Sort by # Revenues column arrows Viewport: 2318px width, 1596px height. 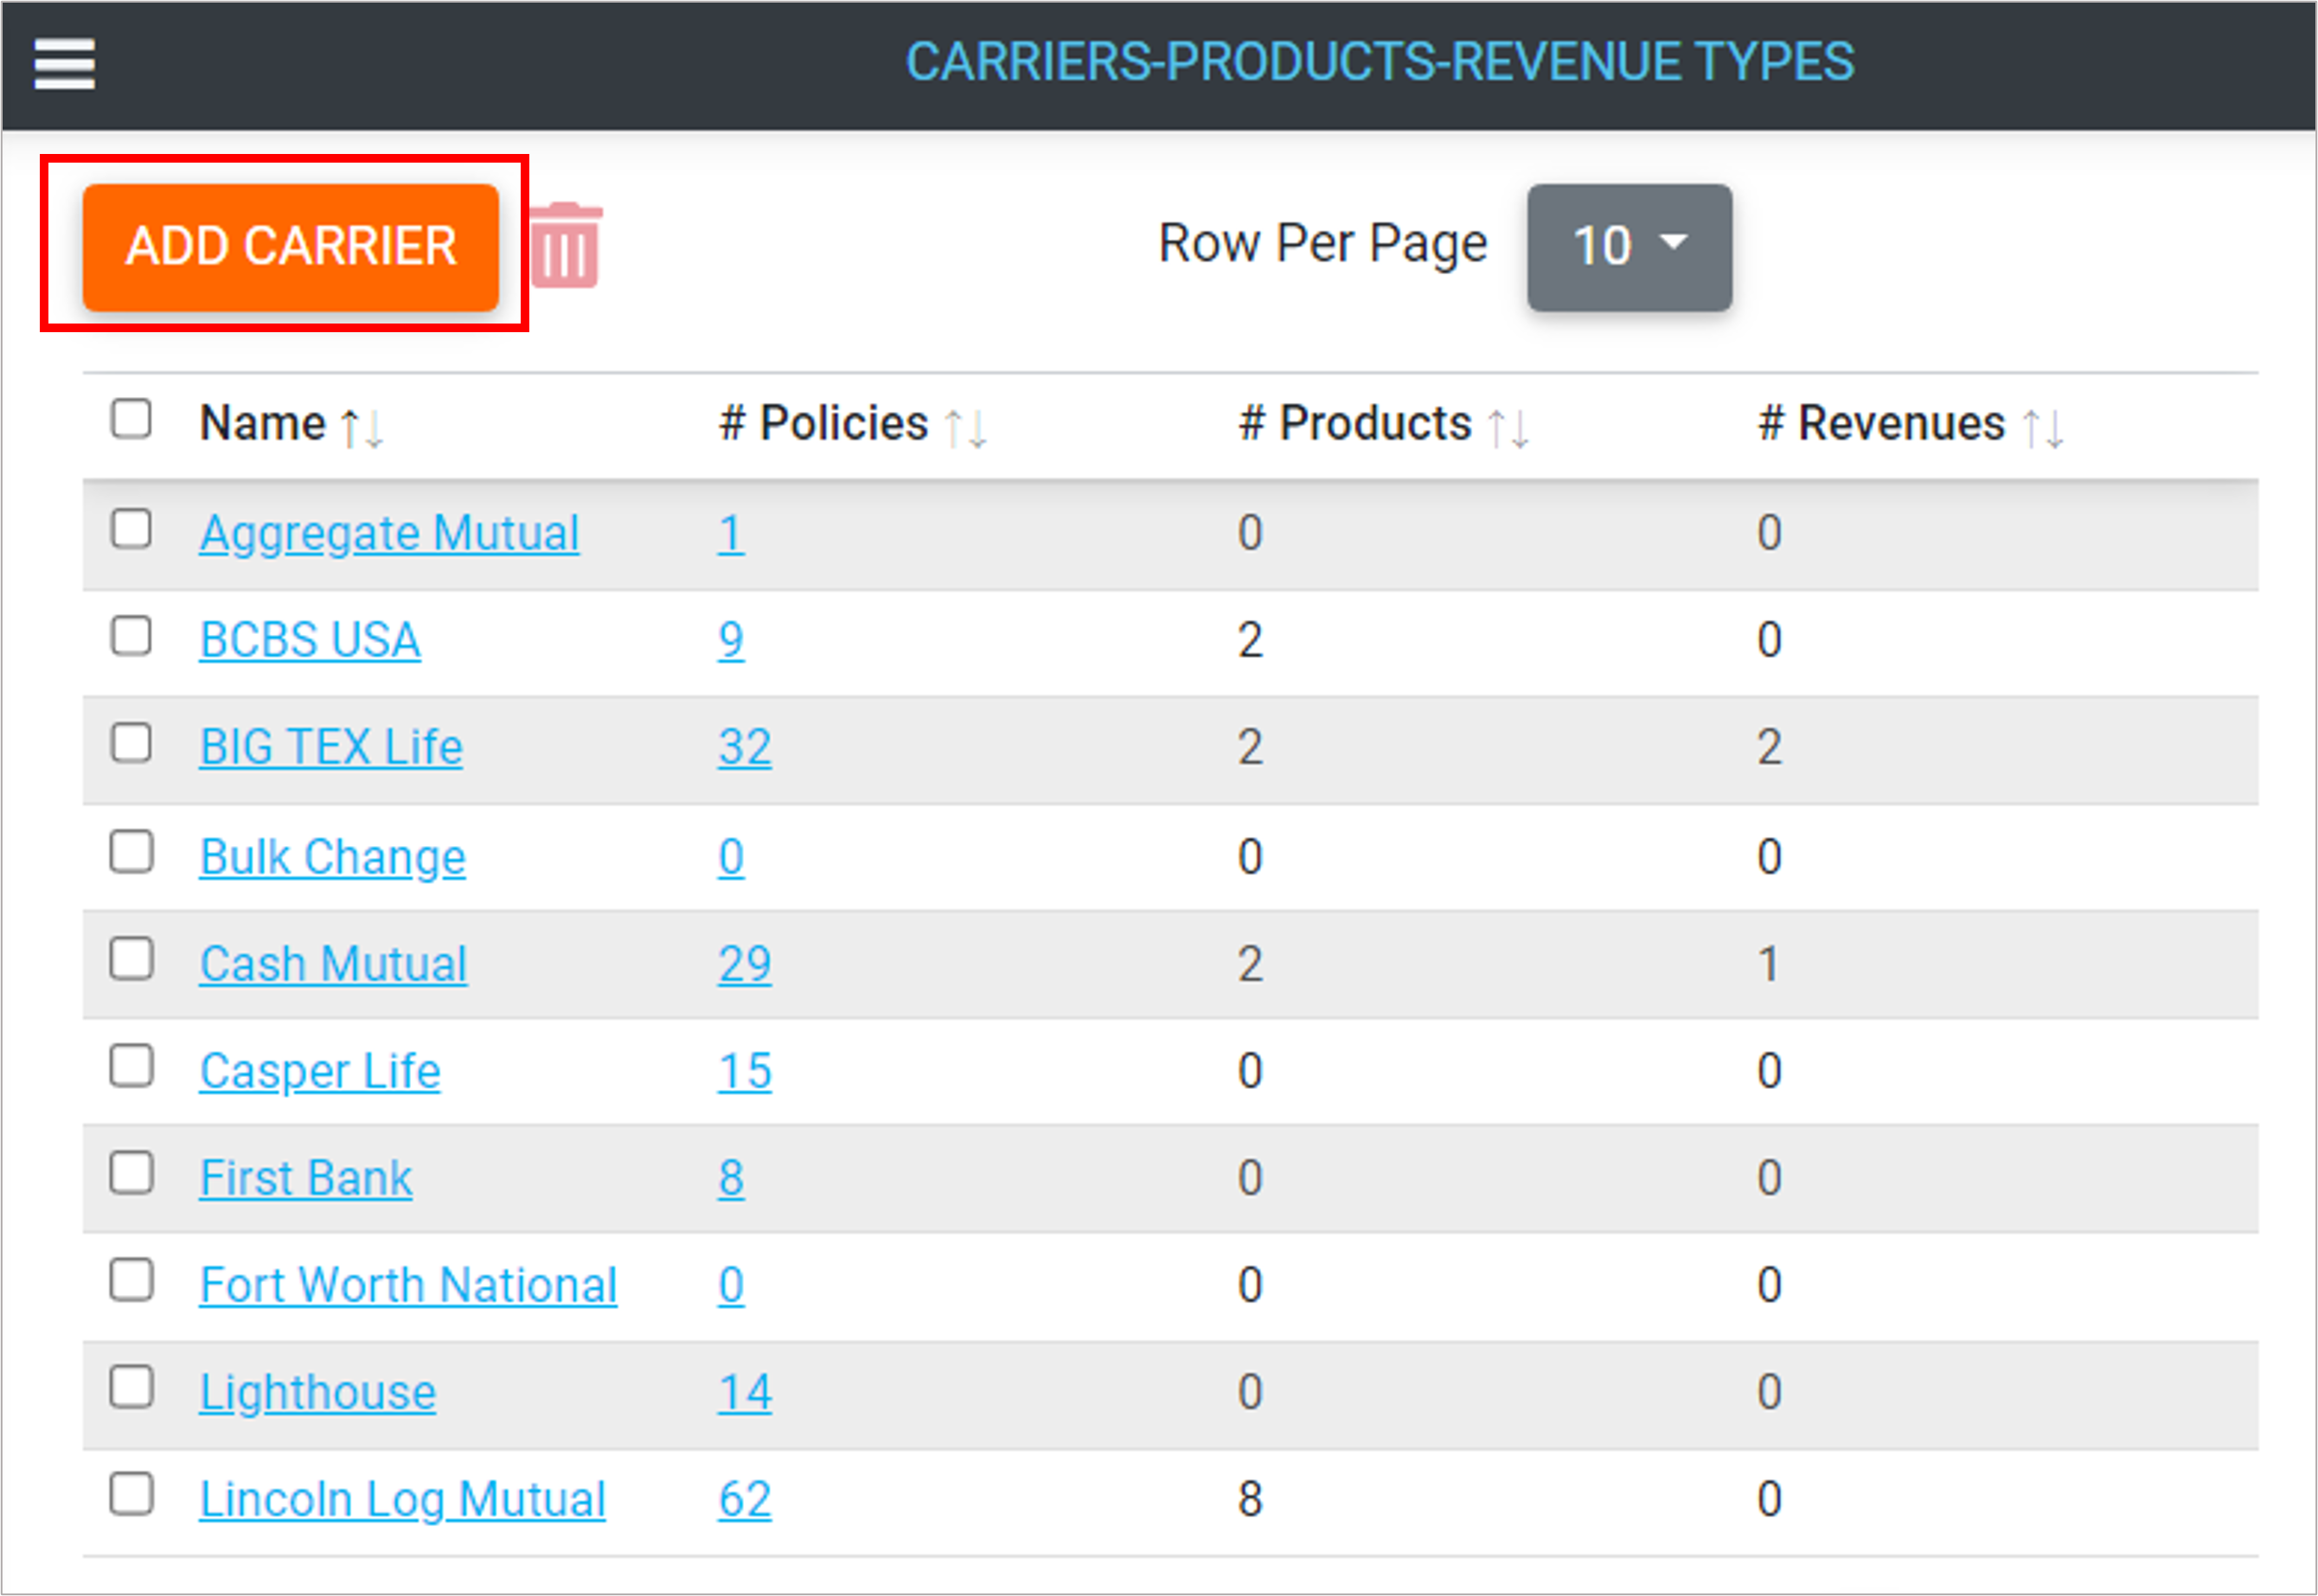[2042, 428]
